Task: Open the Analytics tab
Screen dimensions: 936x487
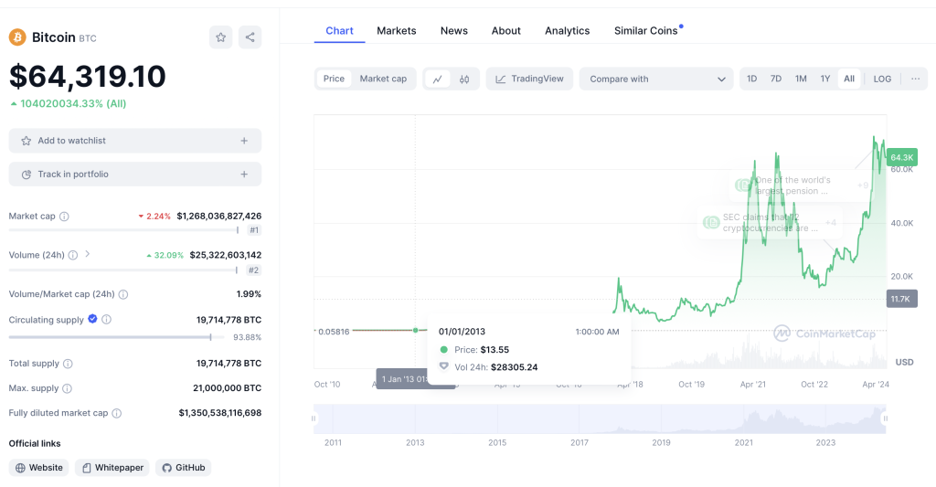Action: (567, 31)
